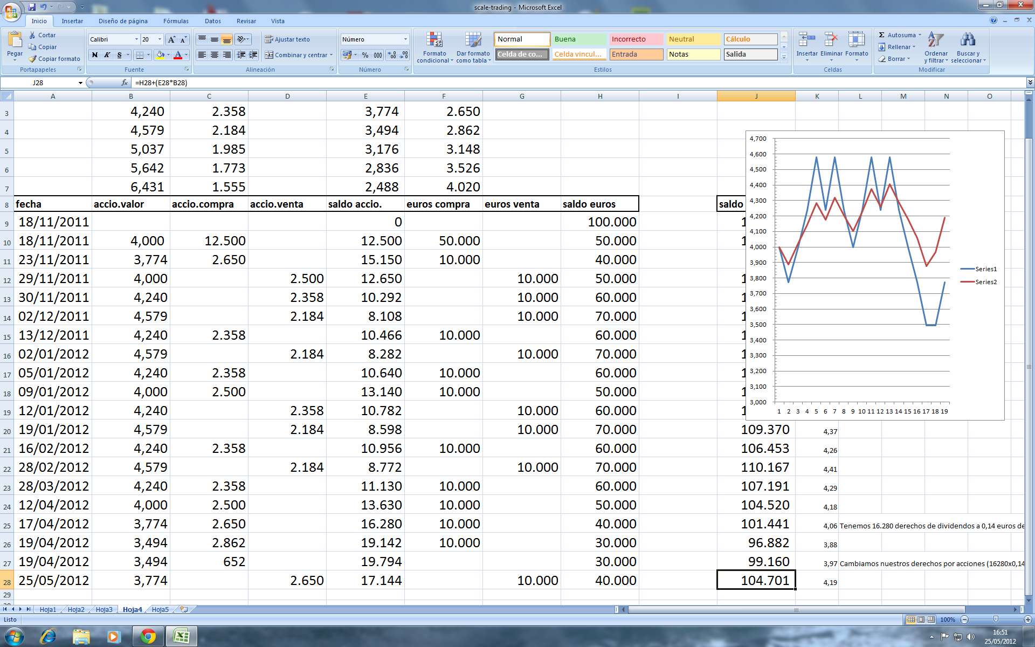1035x647 pixels.
Task: Click the Copiar formato paintbrush
Action: 33,59
